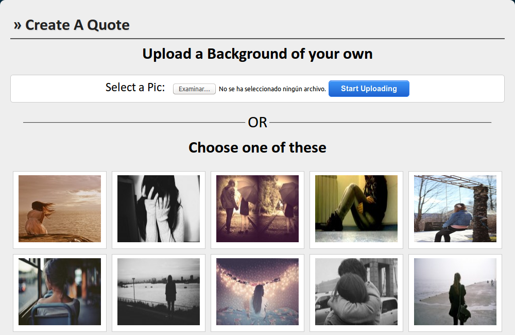This screenshot has width=515, height=335.
Task: Click the Examinar file browse button
Action: 194,89
